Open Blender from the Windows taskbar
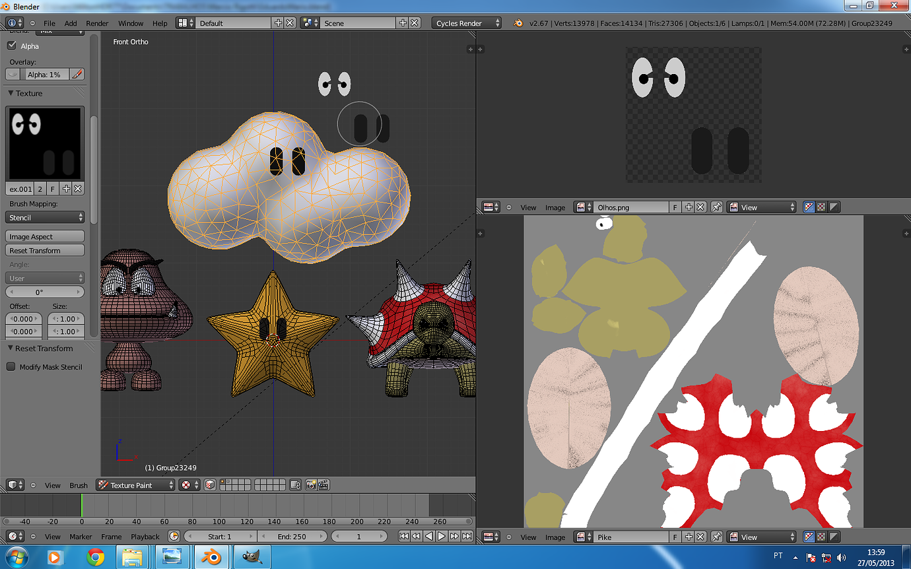Image resolution: width=911 pixels, height=569 pixels. (x=212, y=557)
